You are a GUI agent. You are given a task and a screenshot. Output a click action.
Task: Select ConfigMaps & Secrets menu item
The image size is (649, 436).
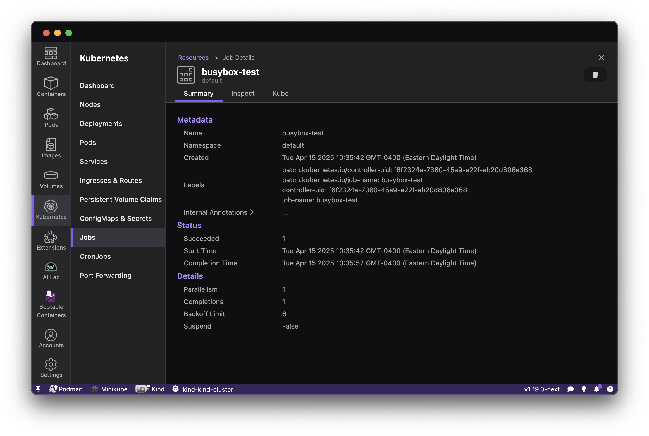116,218
